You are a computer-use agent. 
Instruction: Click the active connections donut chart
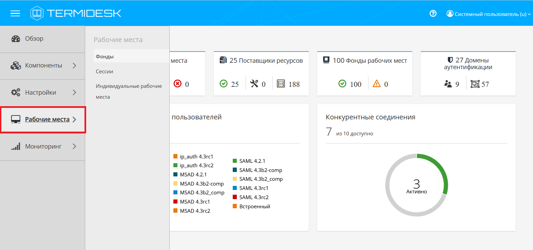(x=417, y=185)
